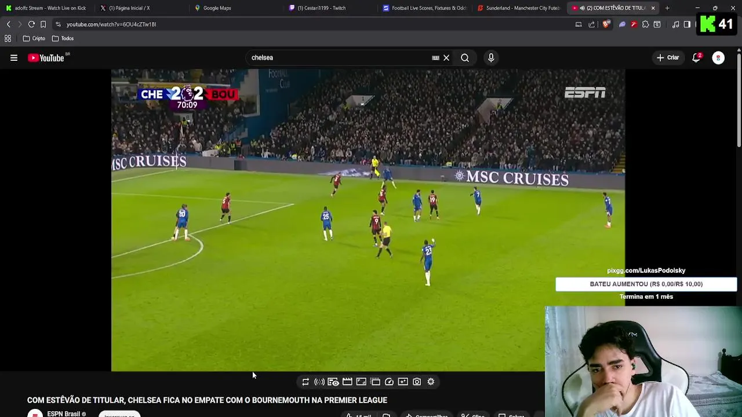Open the bookmarks apps grid icon
The width and height of the screenshot is (742, 417).
(8, 38)
